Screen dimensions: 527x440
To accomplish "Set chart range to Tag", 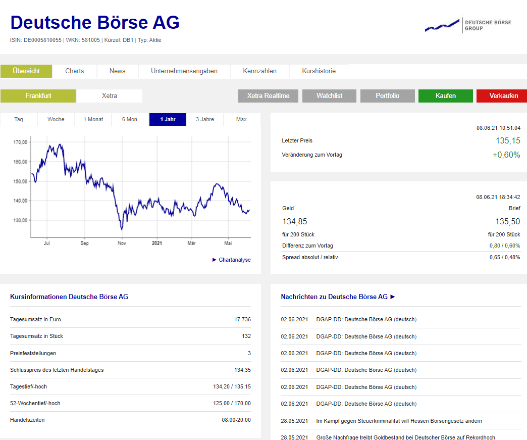I will (19, 119).
